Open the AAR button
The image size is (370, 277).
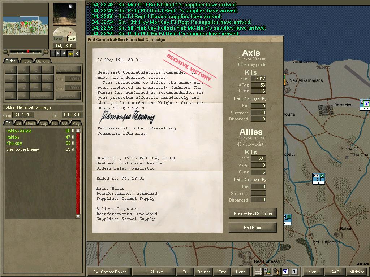pos(335,272)
